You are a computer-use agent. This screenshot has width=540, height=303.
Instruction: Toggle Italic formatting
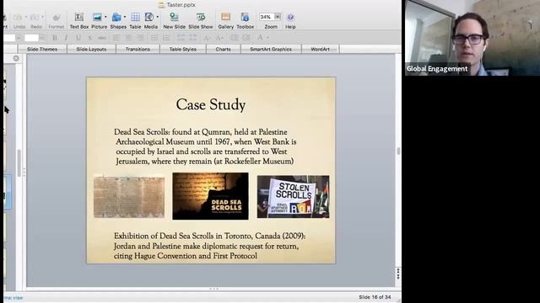tap(66, 38)
